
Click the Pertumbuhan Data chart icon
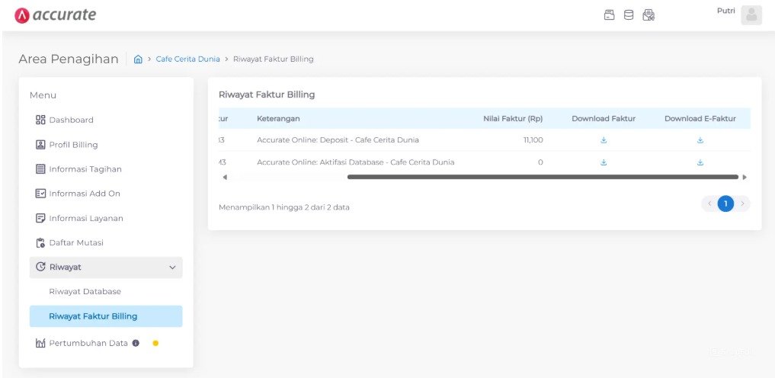pos(40,343)
